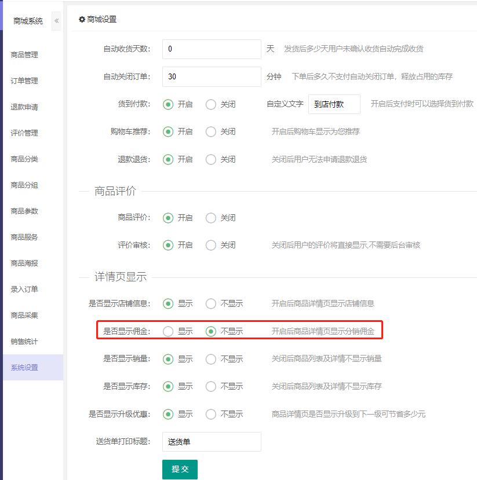The image size is (477, 480).
Task: Click the 送货单打印标题 text field
Action: (x=212, y=442)
